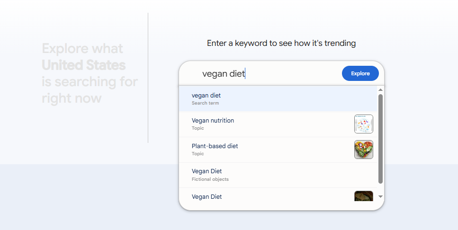This screenshot has width=458, height=230.
Task: Click the "Fictional objects" category label
Action: [x=210, y=179]
